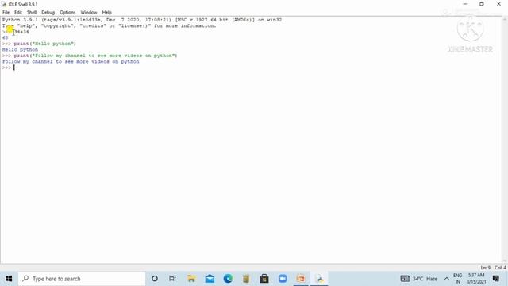Open the Shell menu

tap(32, 13)
